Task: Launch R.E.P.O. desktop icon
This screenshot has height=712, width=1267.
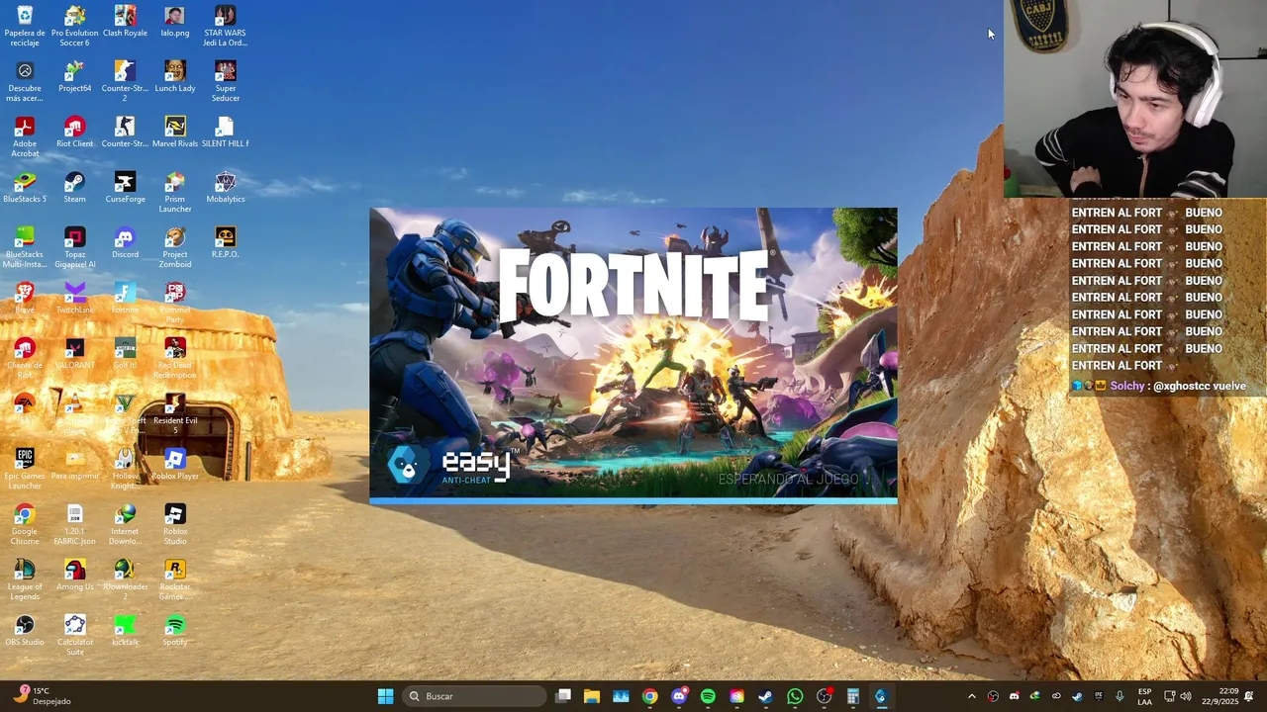Action: tap(225, 243)
